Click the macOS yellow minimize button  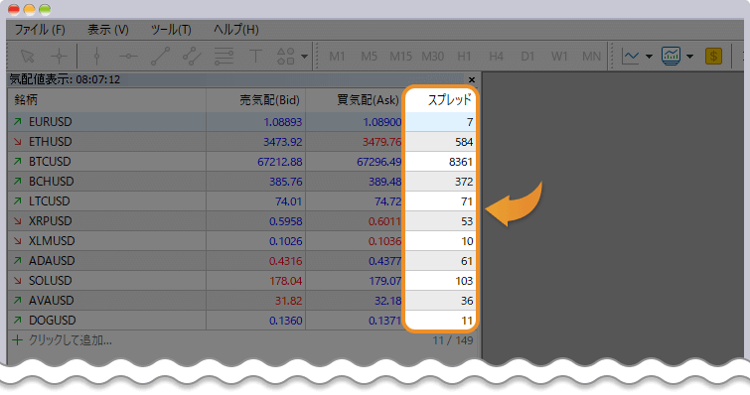tap(29, 9)
